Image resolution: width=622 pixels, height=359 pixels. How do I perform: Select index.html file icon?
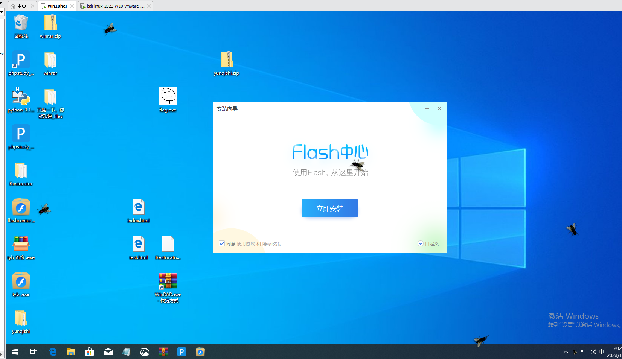pyautogui.click(x=139, y=210)
